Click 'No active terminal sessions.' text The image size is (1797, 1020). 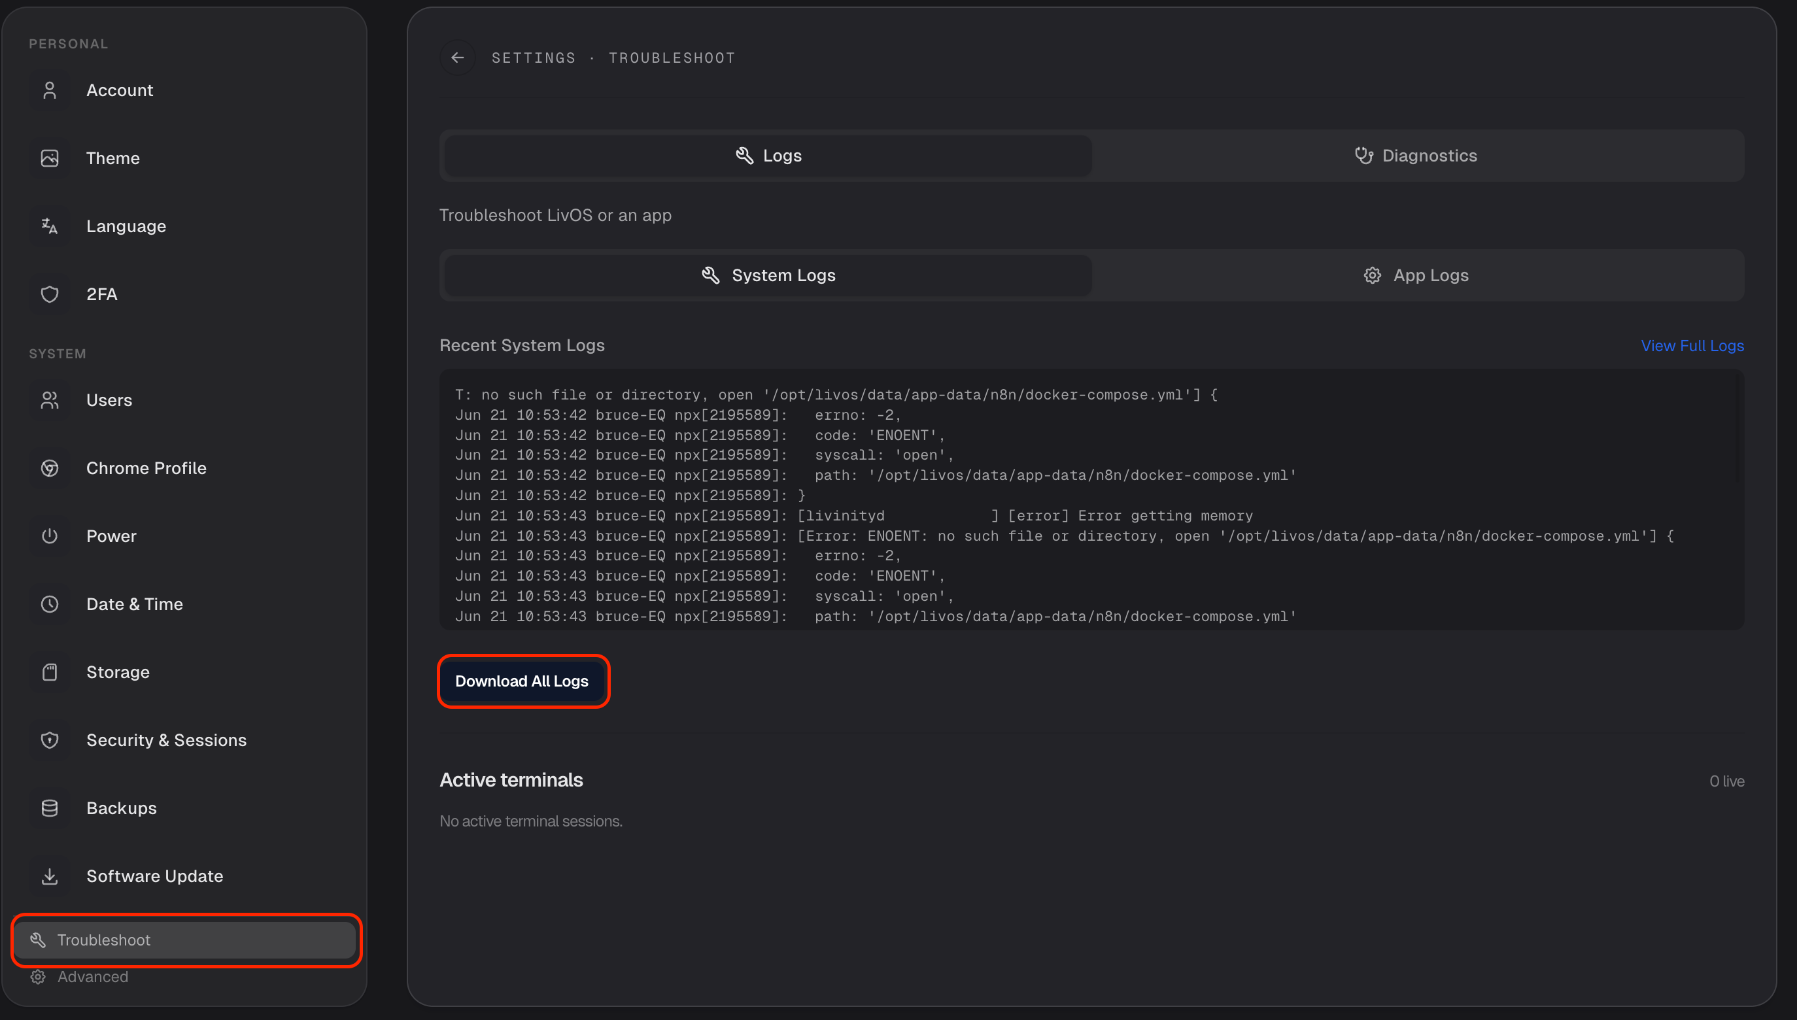tap(531, 821)
